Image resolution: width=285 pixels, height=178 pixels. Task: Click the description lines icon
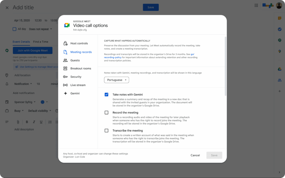pyautogui.click(x=7, y=122)
